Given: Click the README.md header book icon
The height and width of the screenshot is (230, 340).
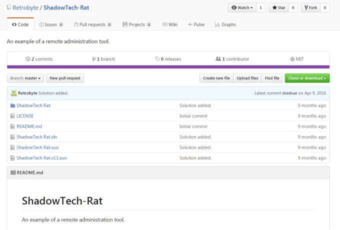Looking at the screenshot, I should click(13, 172).
